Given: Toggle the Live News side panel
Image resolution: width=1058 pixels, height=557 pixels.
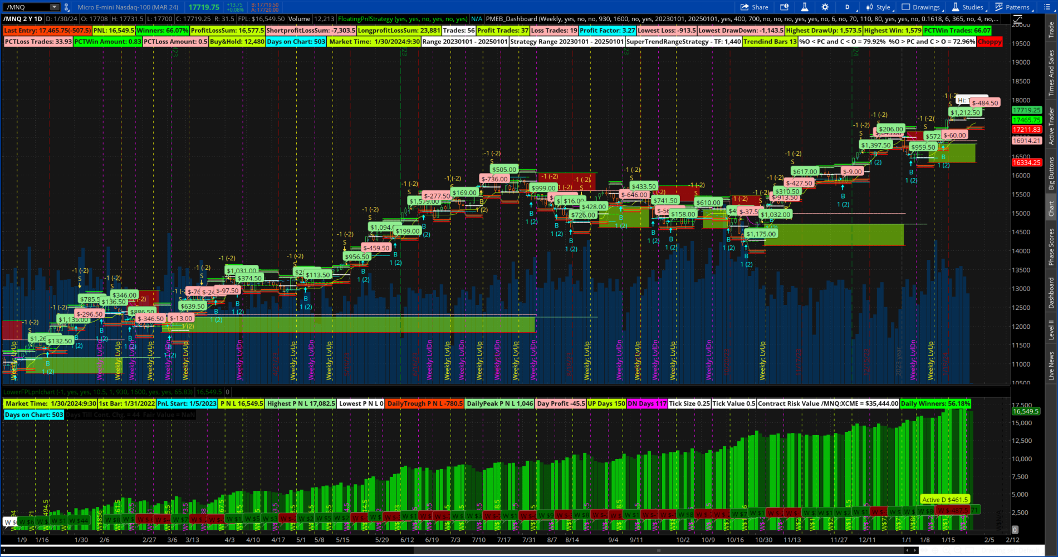Looking at the screenshot, I should coord(1051,366).
